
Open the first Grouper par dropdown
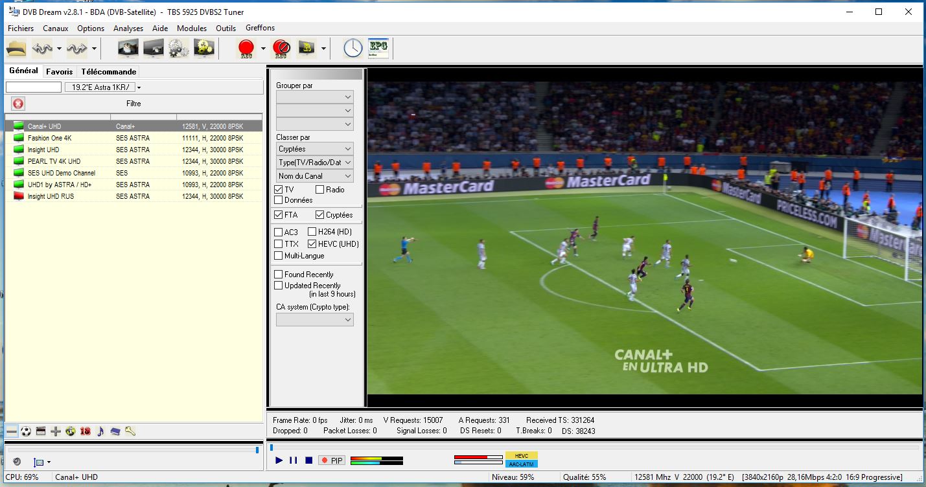coord(315,96)
